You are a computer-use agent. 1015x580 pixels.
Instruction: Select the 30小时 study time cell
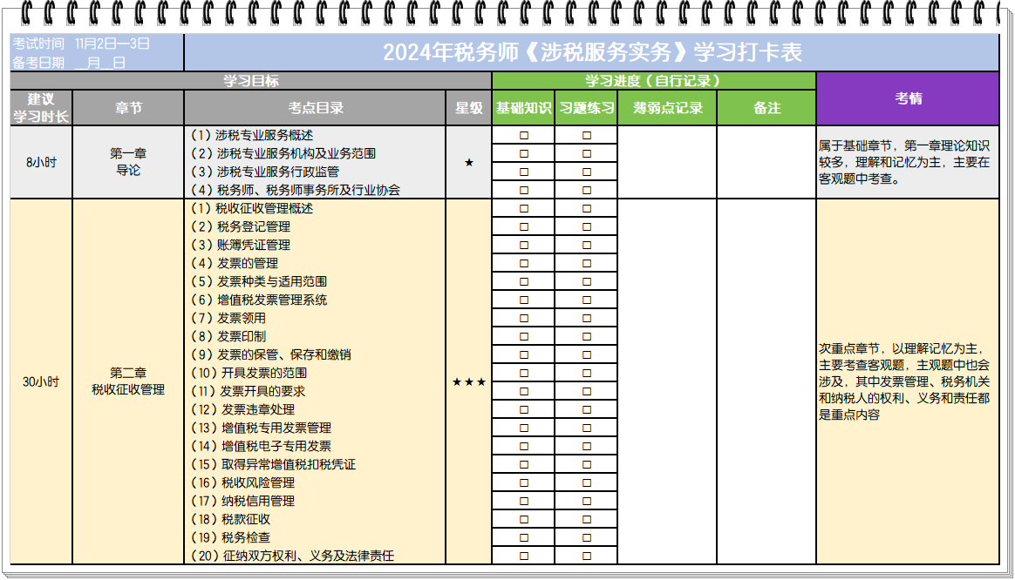41,381
